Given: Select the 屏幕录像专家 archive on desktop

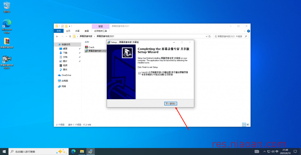Looking at the screenshot, I should click(7, 43).
